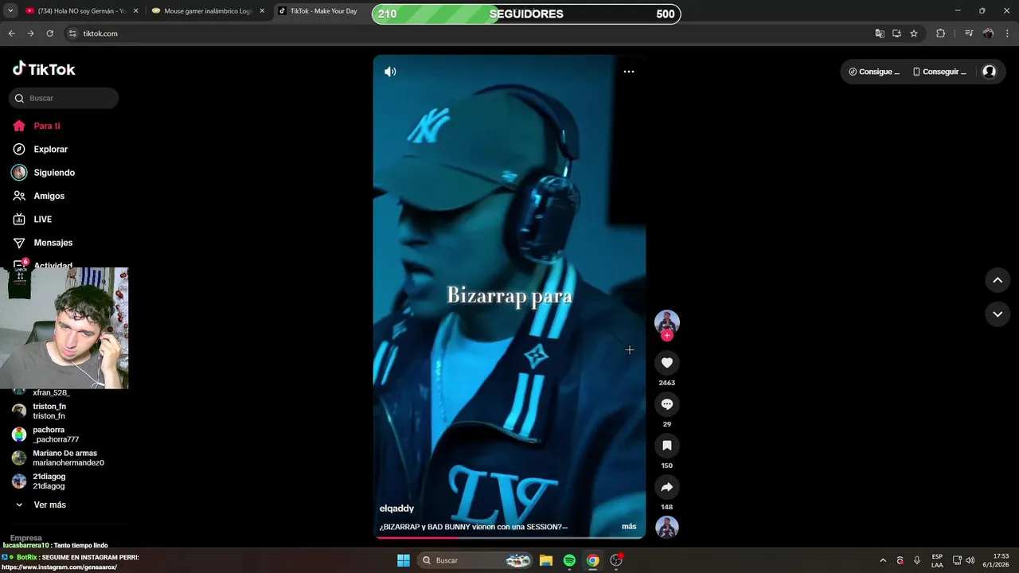Toggle the system tray microphone icon
Screen dimensions: 1019x573
click(917, 560)
